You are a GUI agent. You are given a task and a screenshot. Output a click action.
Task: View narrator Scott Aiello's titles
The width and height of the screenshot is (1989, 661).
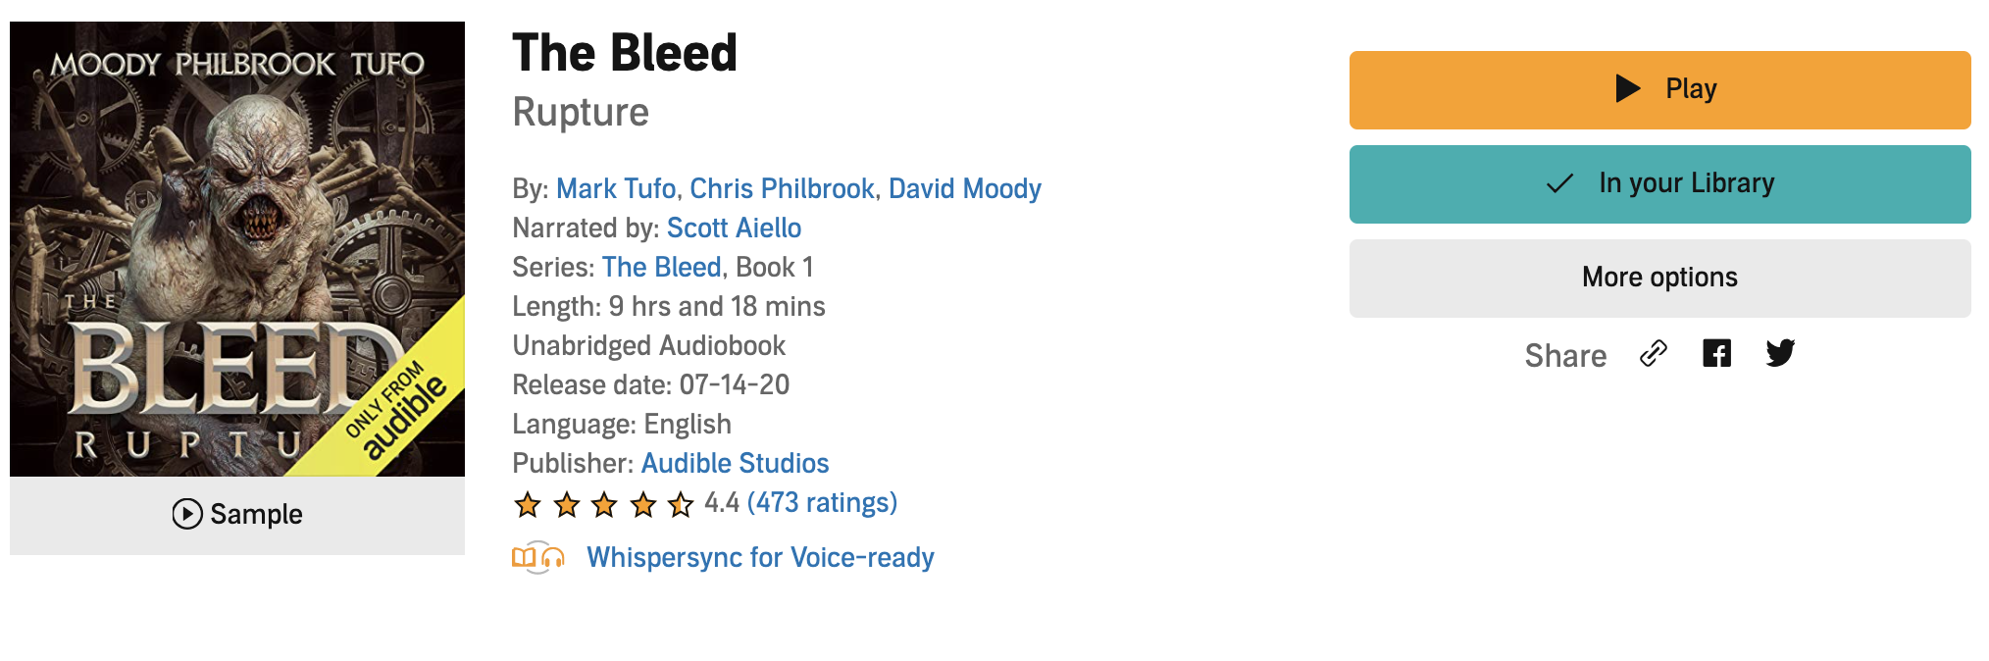(734, 228)
